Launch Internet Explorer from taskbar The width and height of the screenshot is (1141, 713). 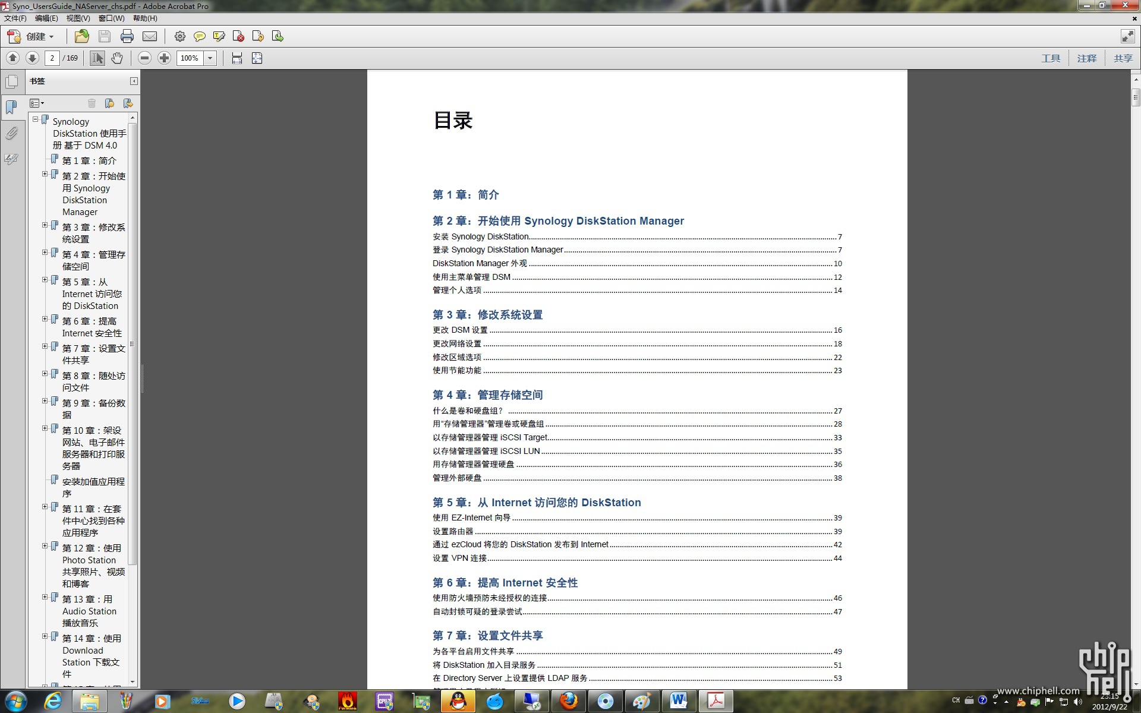53,701
